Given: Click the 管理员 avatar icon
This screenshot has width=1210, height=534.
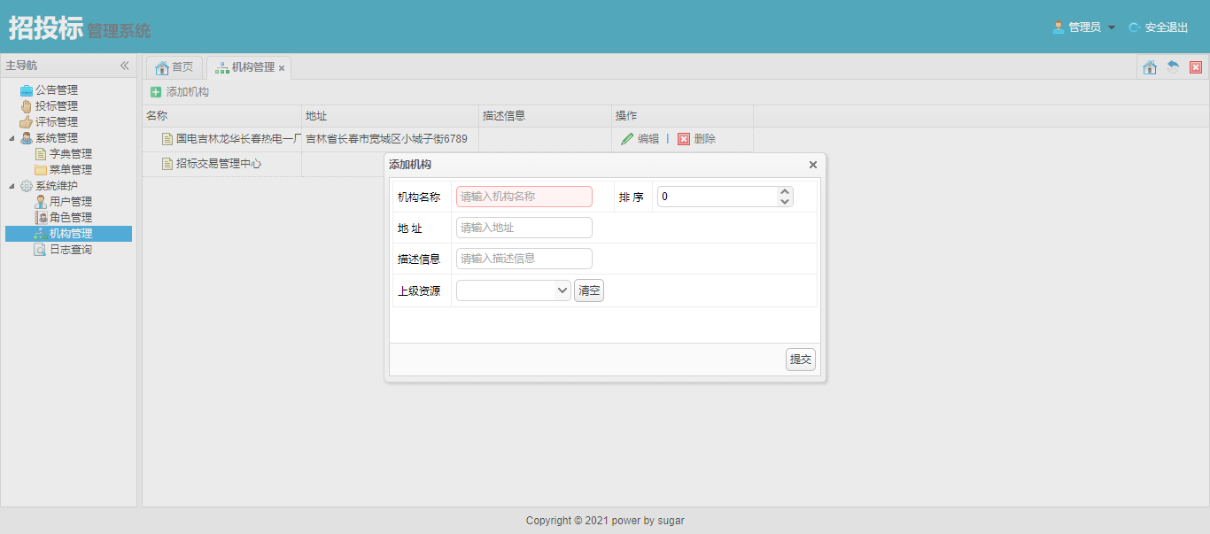Looking at the screenshot, I should (1059, 27).
